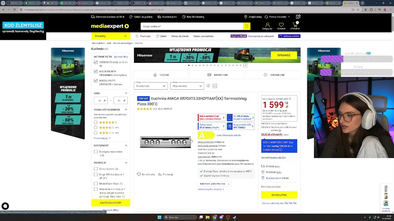Click the info icon in the blue rates box

[x=280, y=149]
